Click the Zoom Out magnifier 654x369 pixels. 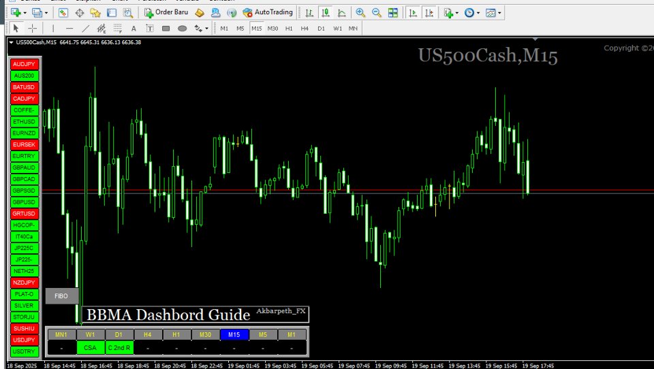tap(377, 12)
